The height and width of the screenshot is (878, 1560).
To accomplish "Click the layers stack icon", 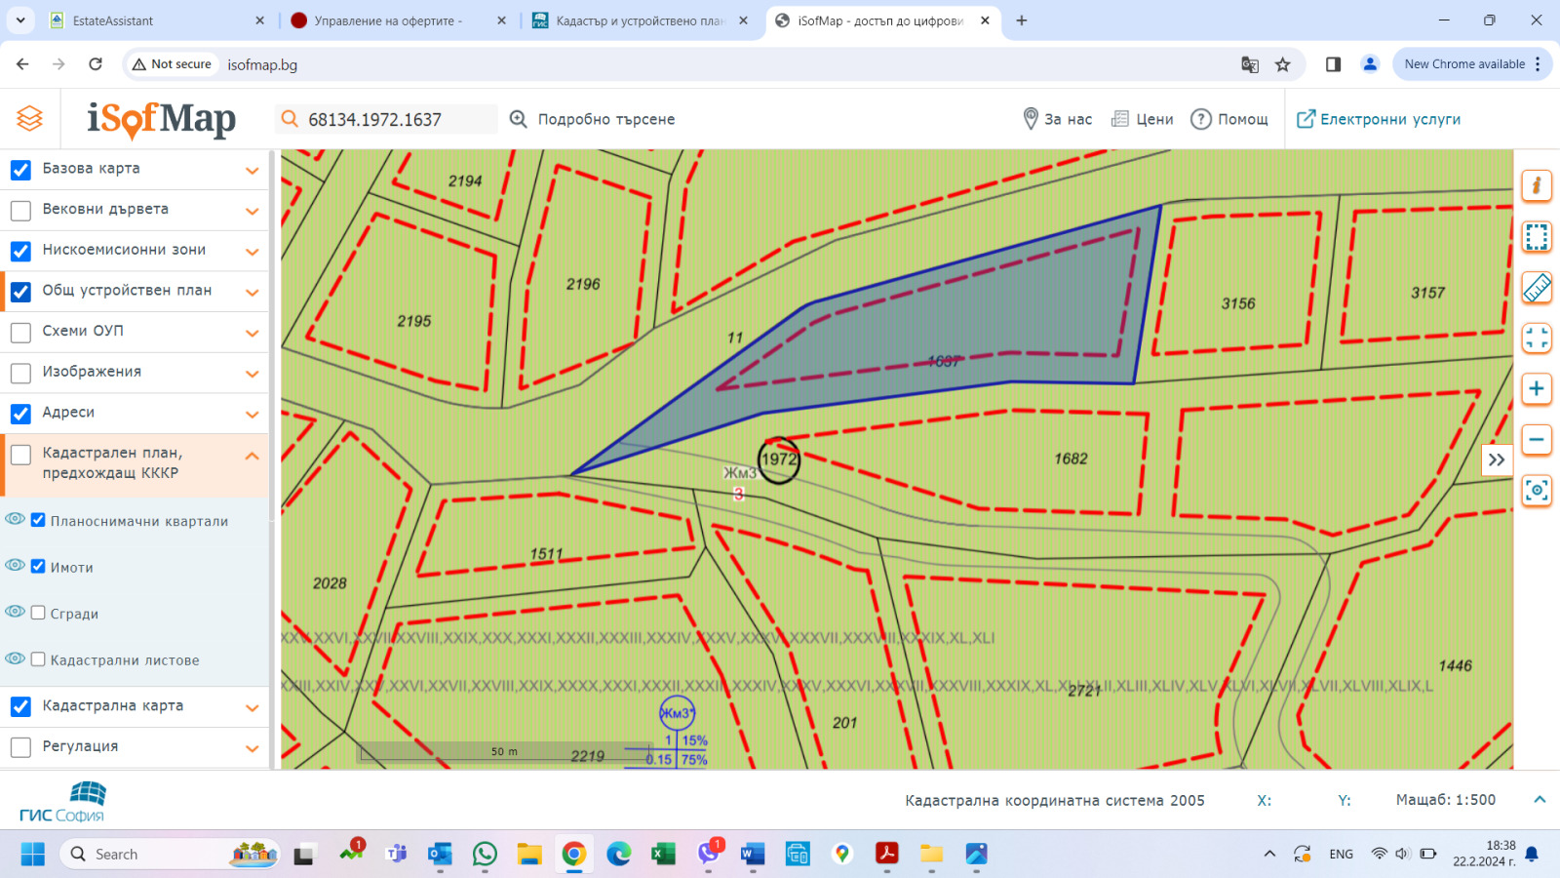I will [x=30, y=119].
